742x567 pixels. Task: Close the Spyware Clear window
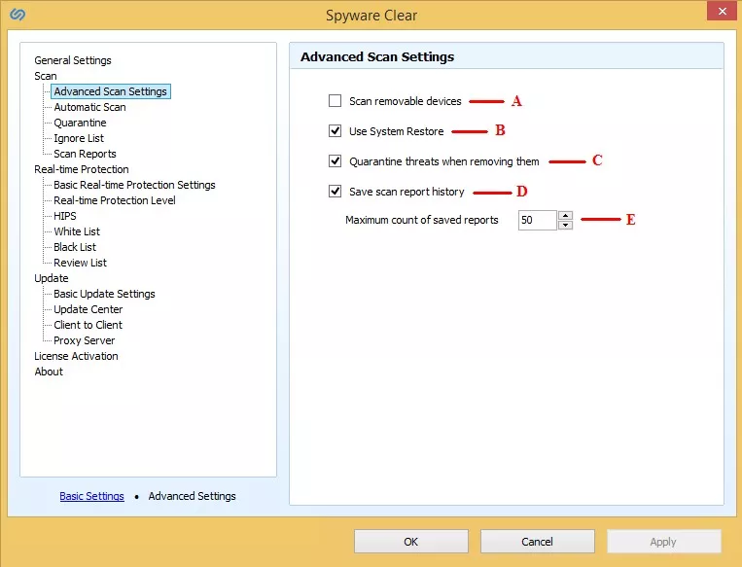point(723,12)
